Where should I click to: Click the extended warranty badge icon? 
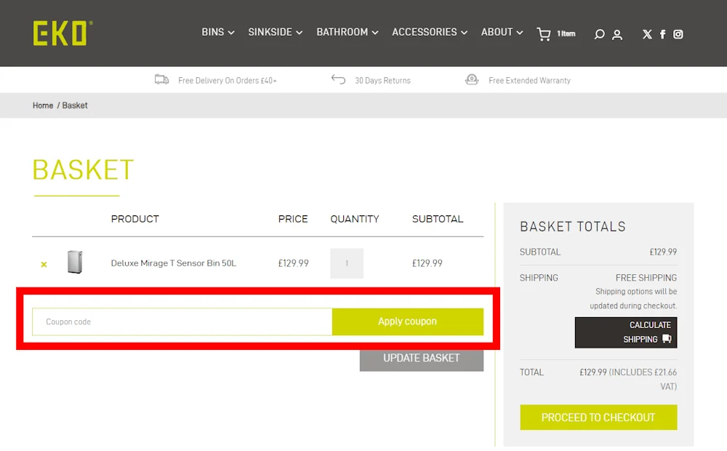point(472,80)
